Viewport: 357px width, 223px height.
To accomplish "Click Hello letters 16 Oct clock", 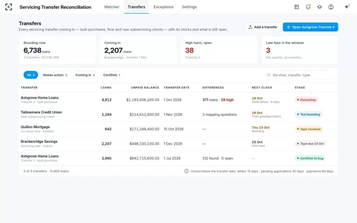I will pos(266,100).
